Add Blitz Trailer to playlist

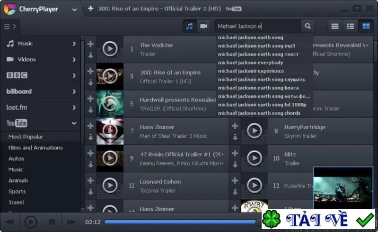pos(235,153)
